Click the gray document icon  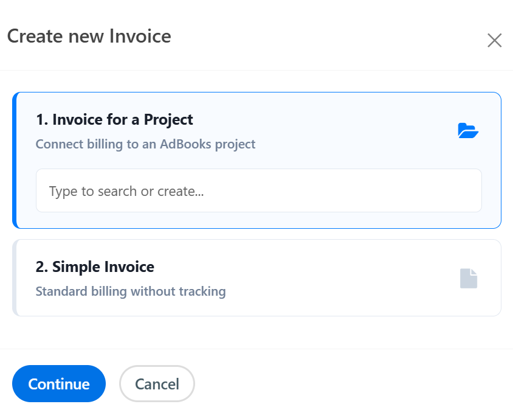(469, 279)
